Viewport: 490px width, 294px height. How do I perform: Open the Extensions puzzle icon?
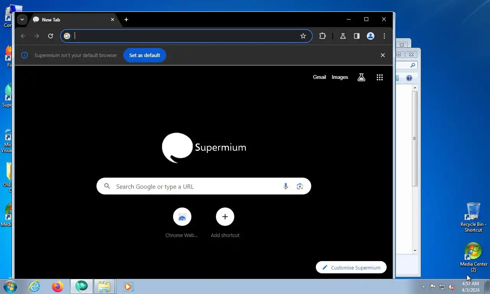[x=322, y=36]
